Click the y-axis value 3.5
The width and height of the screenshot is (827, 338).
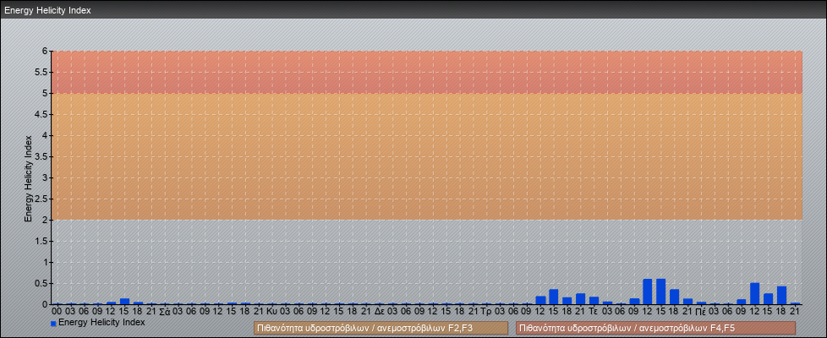coord(41,156)
